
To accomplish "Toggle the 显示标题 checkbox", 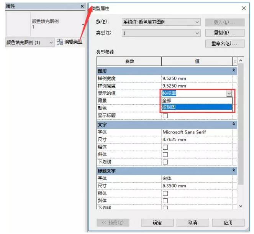I will click(166, 115).
